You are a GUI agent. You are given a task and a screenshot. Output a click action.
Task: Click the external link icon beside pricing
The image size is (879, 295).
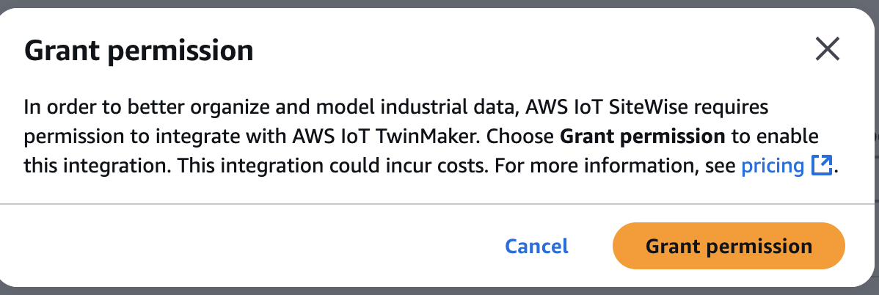(821, 166)
